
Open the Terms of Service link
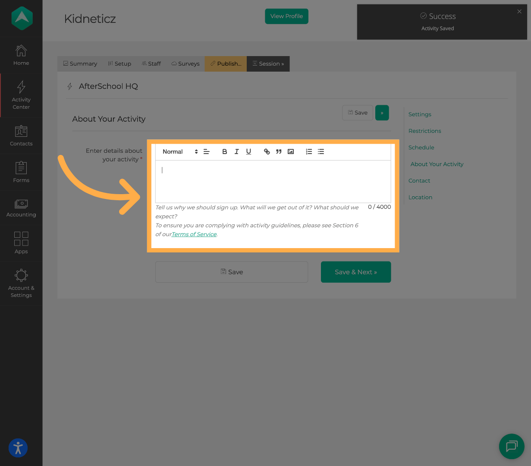(194, 234)
